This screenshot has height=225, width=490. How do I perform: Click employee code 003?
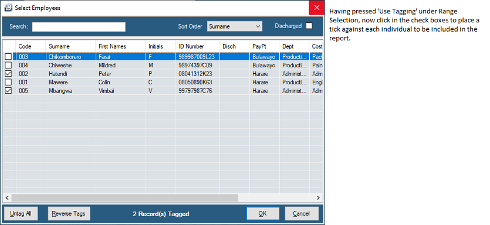click(23, 57)
